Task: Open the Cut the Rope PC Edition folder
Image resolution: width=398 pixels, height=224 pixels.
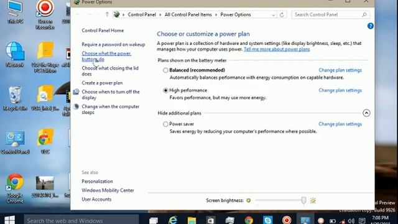Action: pyautogui.click(x=45, y=57)
